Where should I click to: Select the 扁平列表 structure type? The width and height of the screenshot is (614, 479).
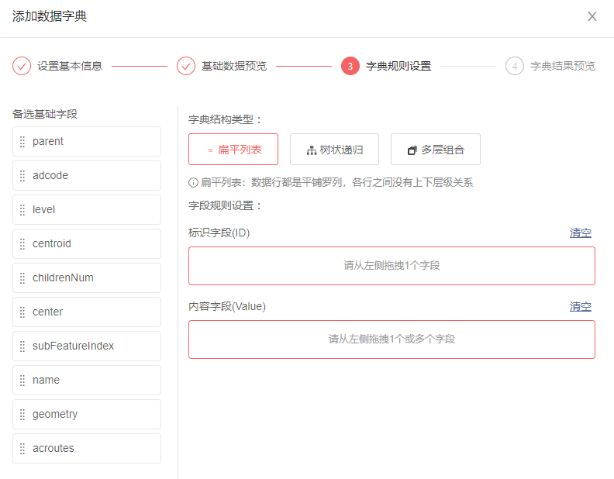point(233,150)
